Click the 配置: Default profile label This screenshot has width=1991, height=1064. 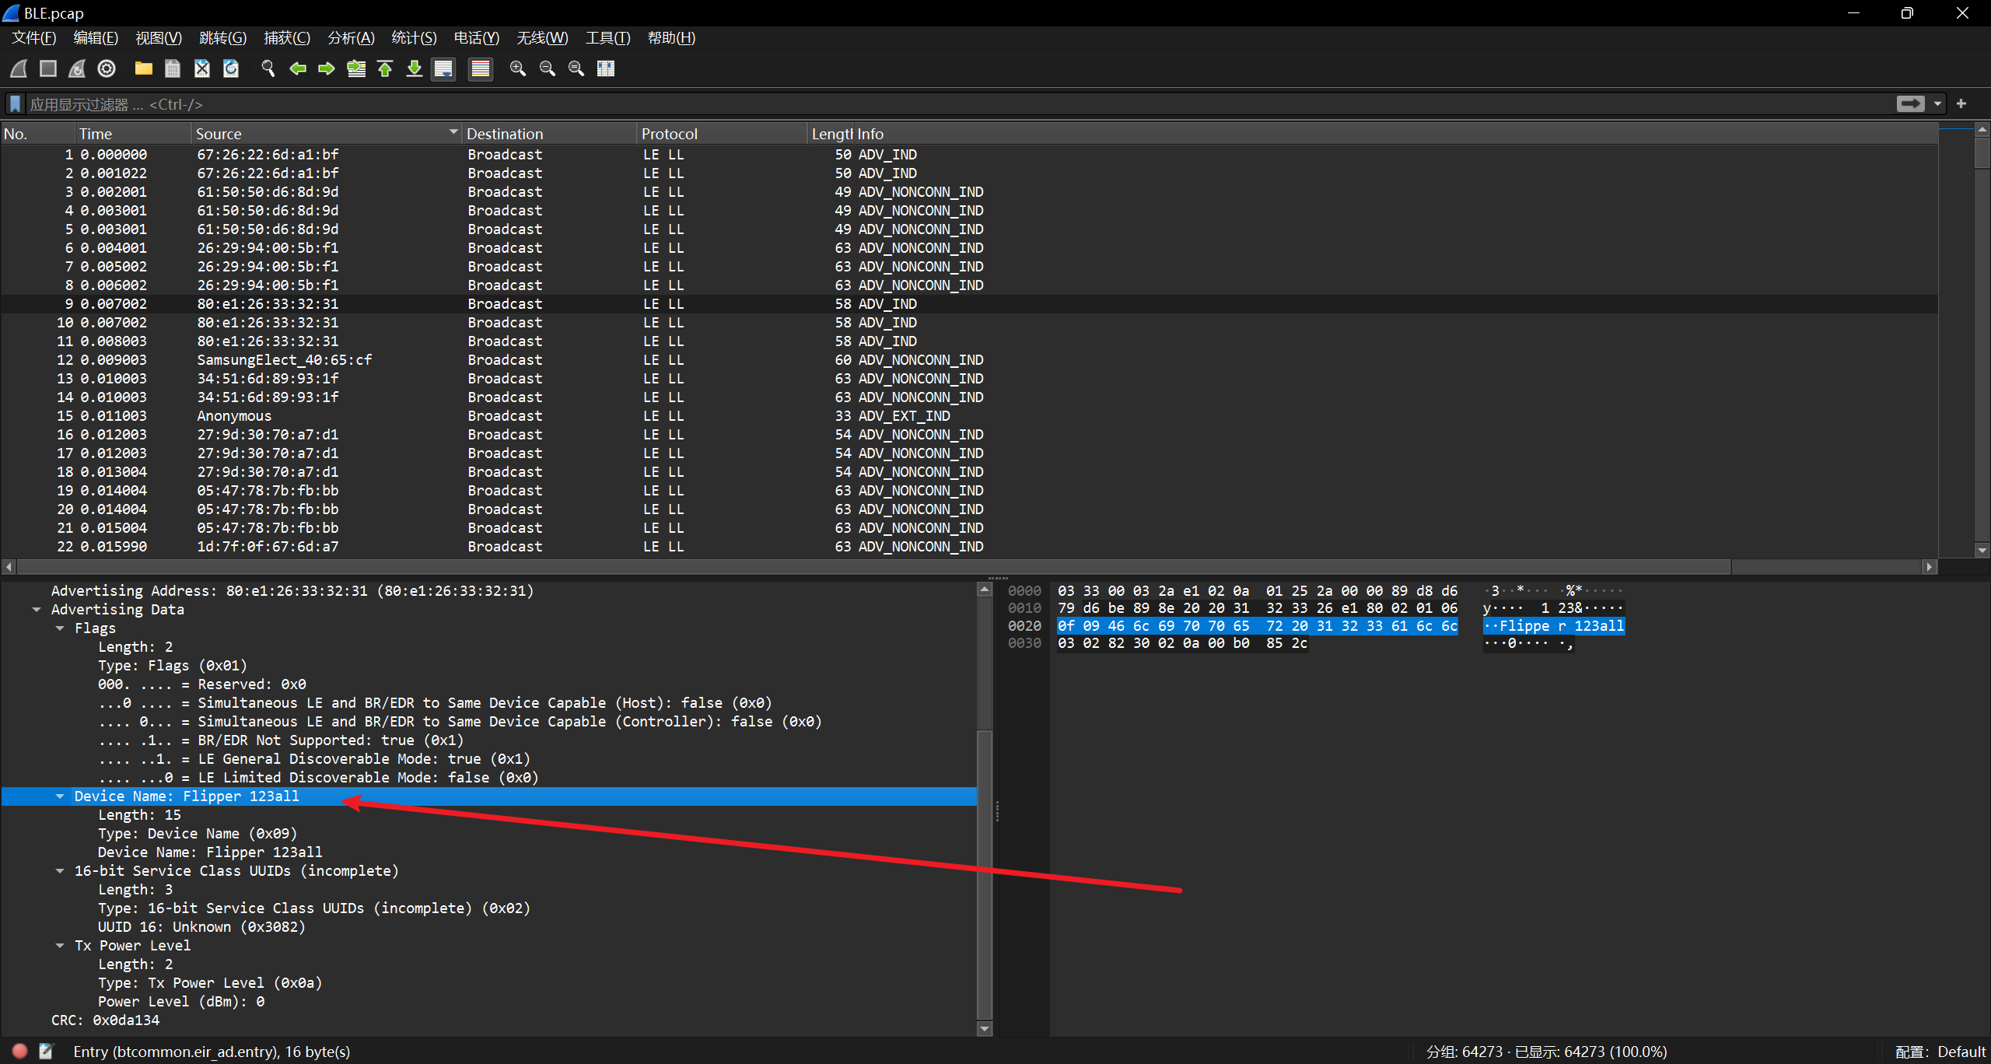(1940, 1051)
